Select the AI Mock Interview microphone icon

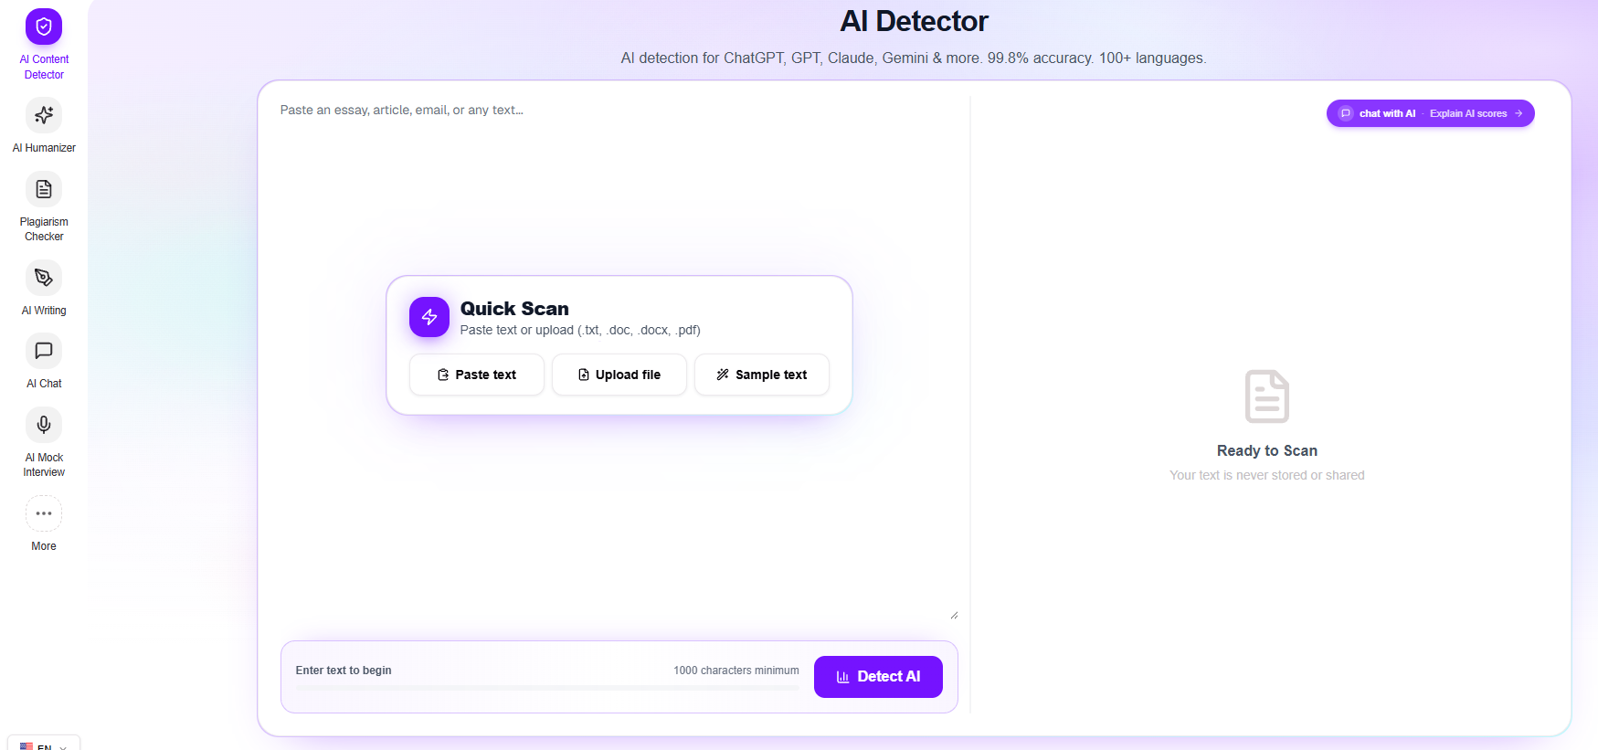(x=44, y=425)
